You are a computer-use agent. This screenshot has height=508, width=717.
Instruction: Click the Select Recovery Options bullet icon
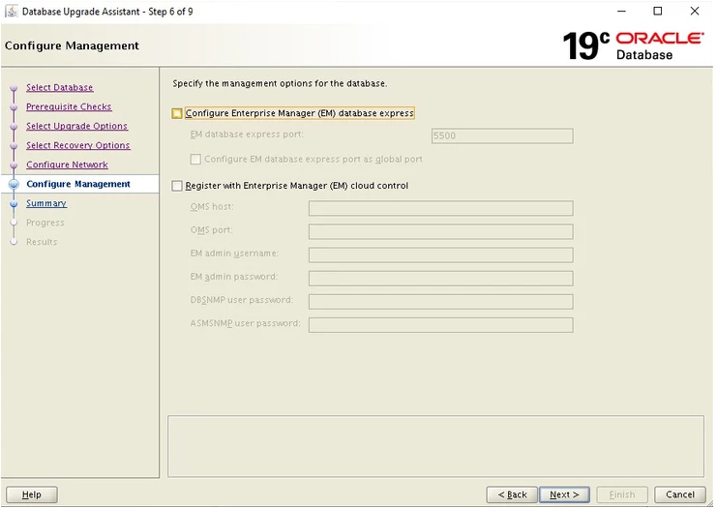(14, 145)
